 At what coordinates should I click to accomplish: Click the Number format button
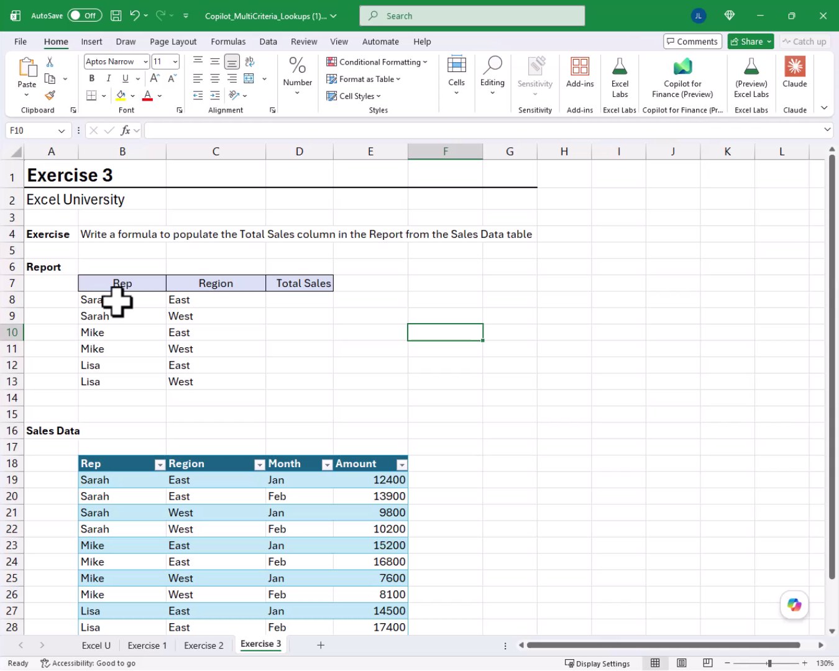[298, 76]
